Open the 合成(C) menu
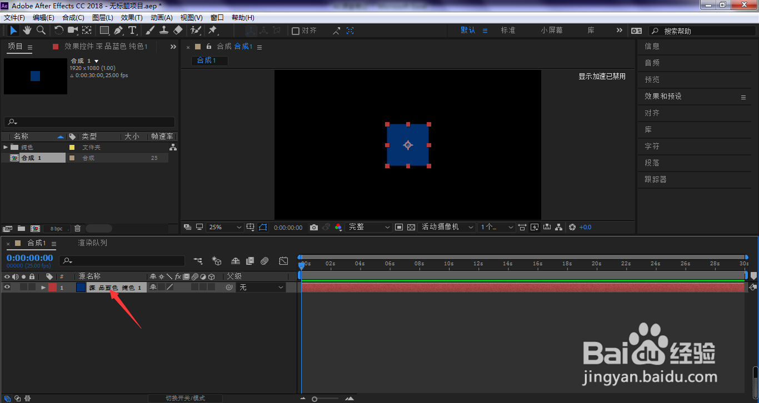Image resolution: width=759 pixels, height=403 pixels. pyautogui.click(x=73, y=18)
